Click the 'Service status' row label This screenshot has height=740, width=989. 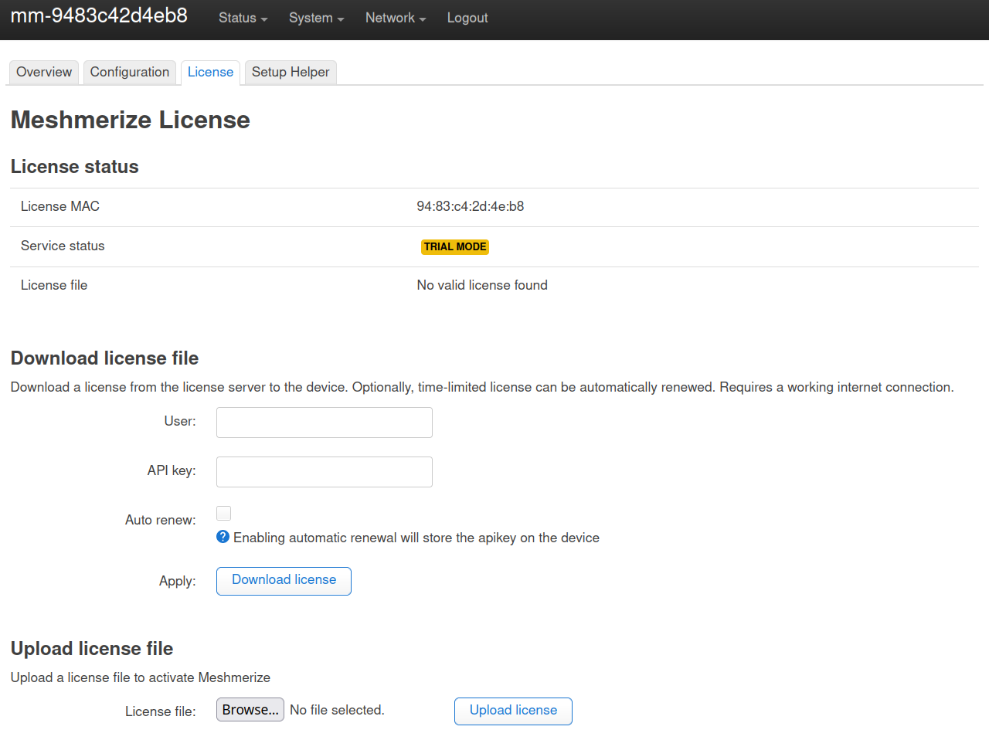(63, 246)
